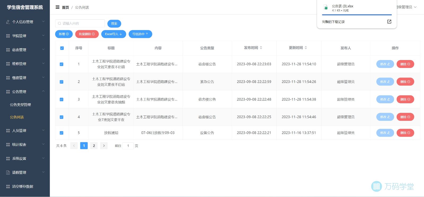Click 修改 for row 1
This screenshot has height=197, width=424.
coord(385,64)
